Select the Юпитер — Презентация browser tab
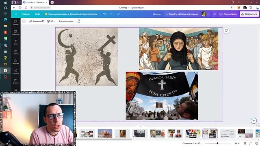Screen dimensions: 260x146 click(35, 2)
